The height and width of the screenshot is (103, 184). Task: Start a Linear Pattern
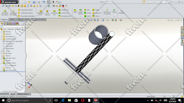(x=81, y=12)
